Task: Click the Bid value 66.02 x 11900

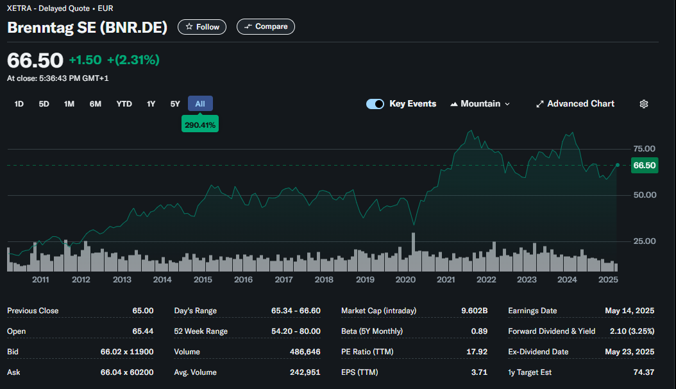Action: click(x=127, y=352)
